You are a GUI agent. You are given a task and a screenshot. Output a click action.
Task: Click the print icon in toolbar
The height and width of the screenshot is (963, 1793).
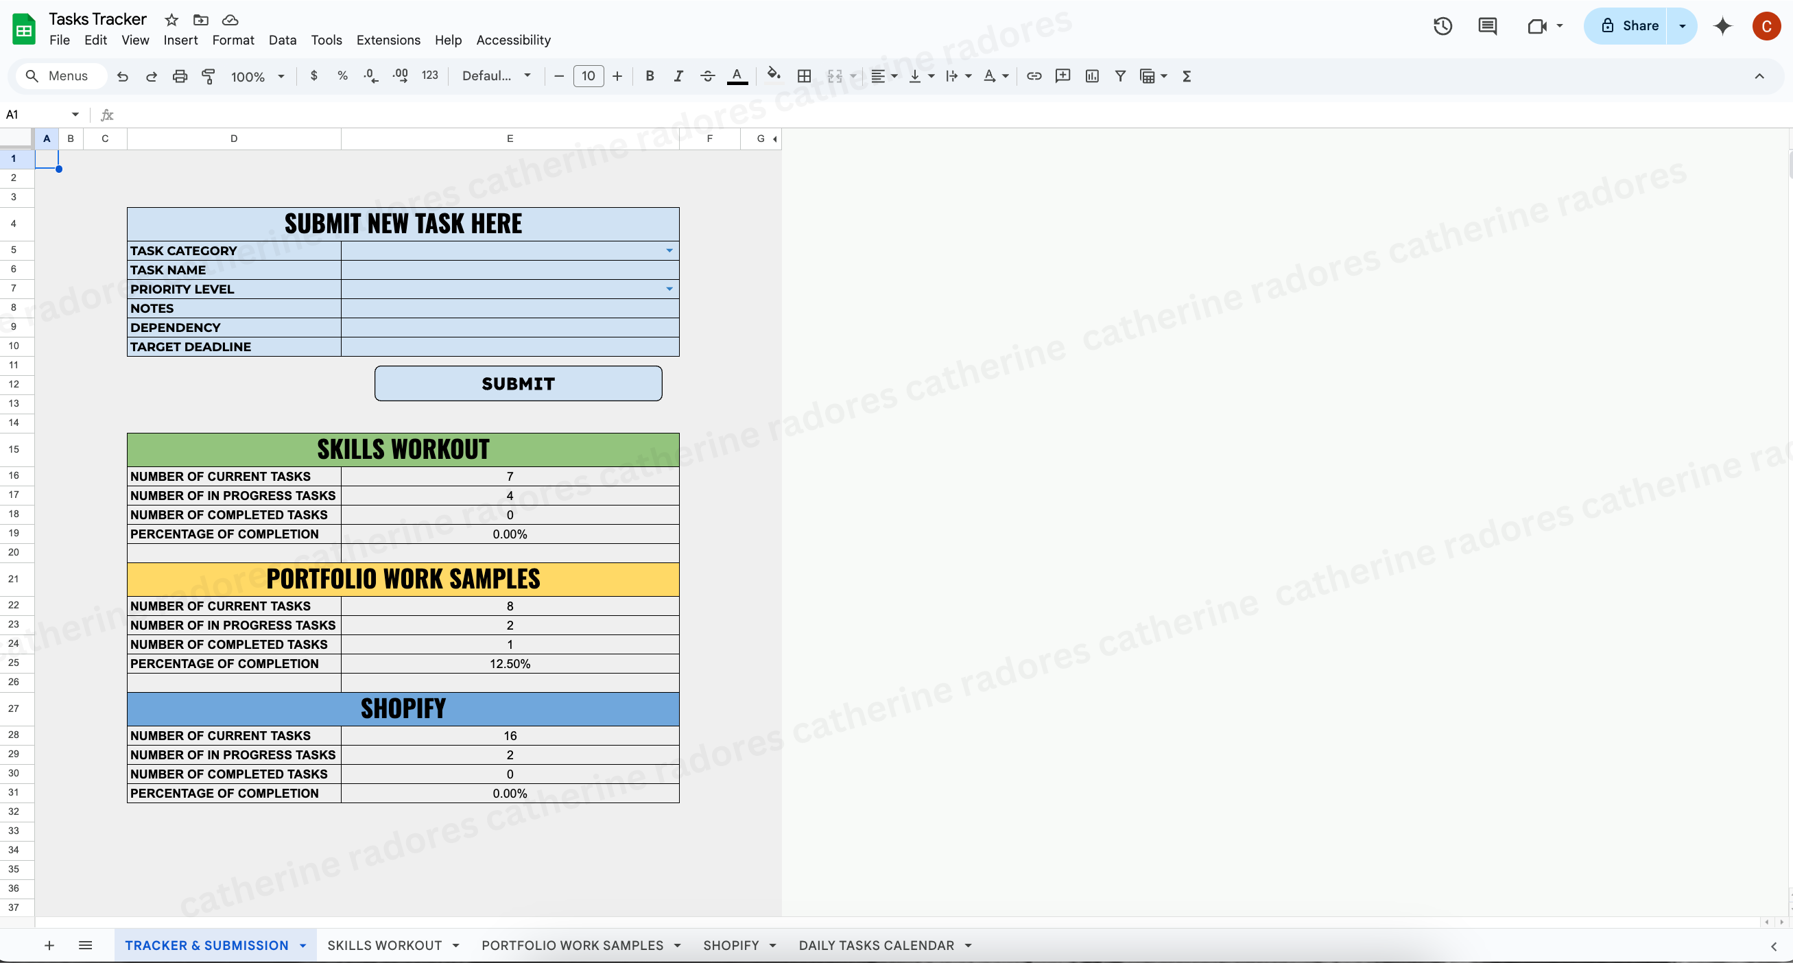(180, 77)
